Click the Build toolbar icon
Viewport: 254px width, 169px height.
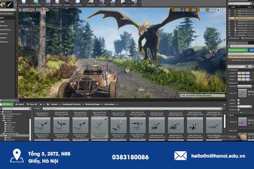[113, 2]
